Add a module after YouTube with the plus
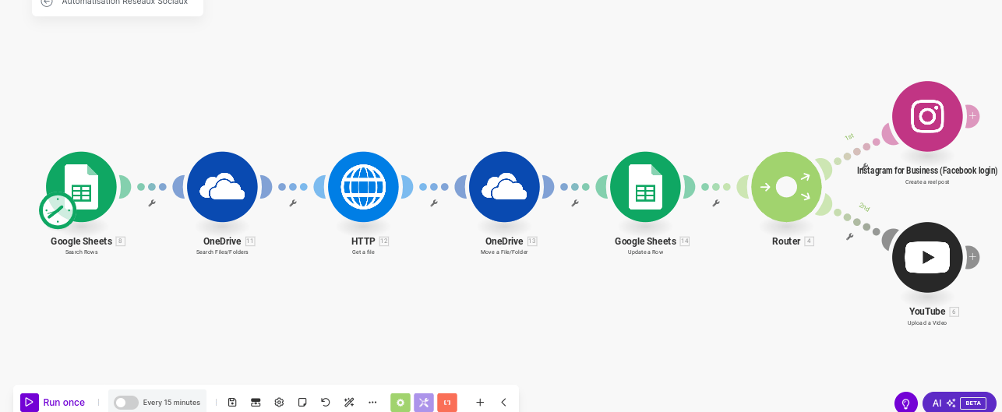 [972, 257]
